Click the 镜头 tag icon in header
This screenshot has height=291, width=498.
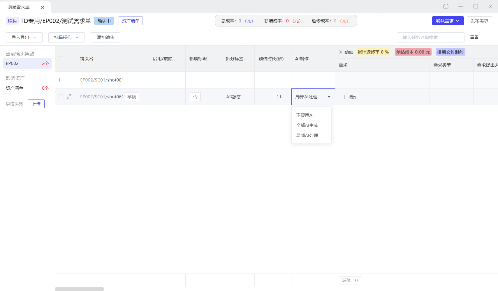pos(12,21)
